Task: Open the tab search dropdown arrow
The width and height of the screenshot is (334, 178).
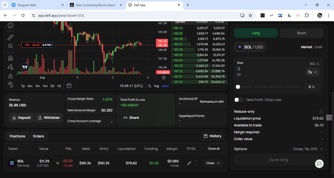Action: [5, 5]
